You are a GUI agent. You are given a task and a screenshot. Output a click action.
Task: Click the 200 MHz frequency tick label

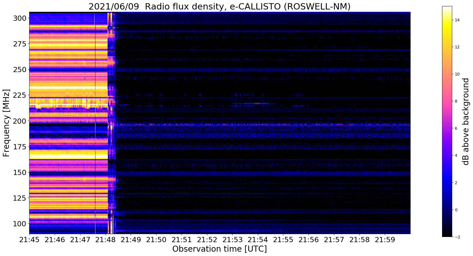coord(20,121)
